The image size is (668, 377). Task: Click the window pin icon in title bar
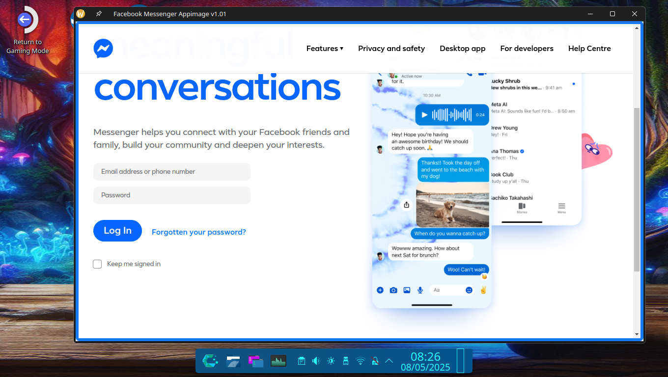tap(99, 14)
